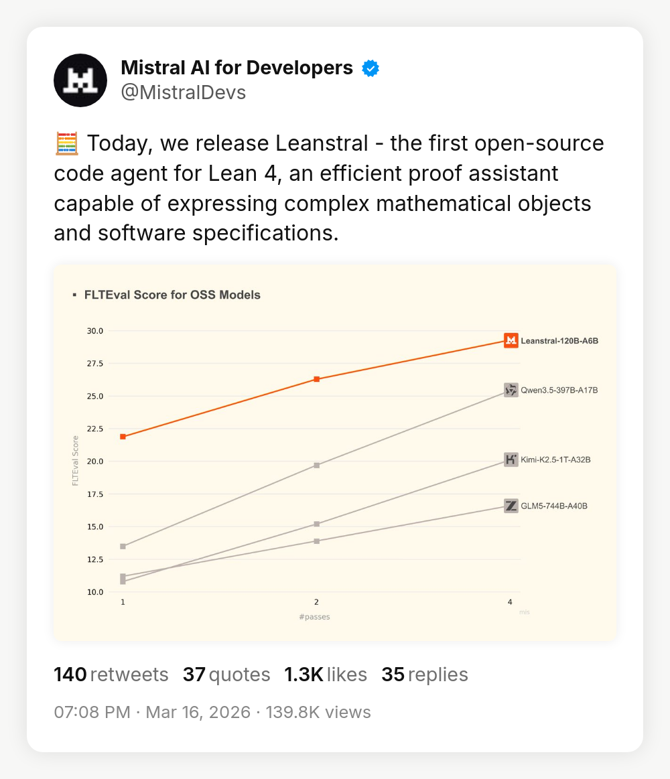
Task: Click the GLM5 logo icon in the chart
Action: (511, 506)
